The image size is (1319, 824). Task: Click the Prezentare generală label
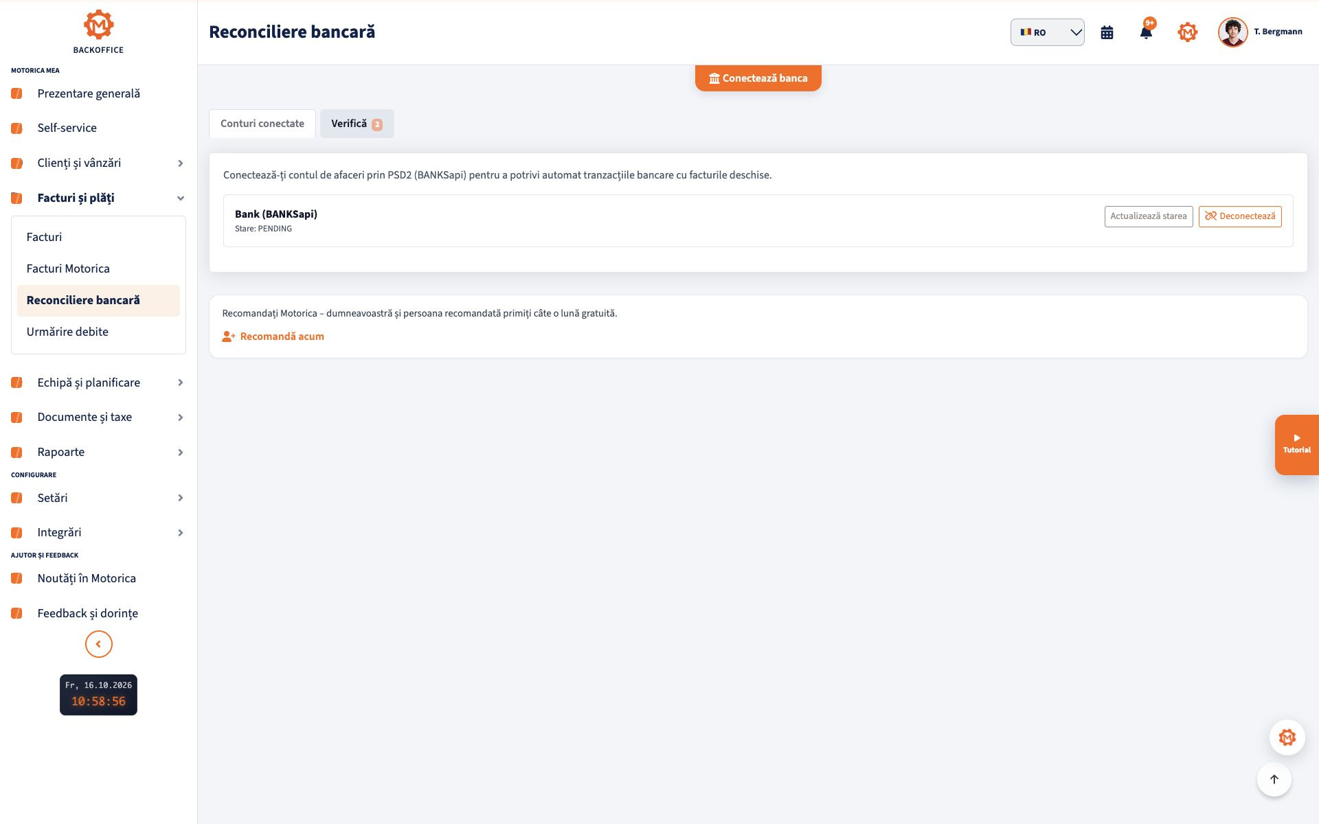pos(89,93)
